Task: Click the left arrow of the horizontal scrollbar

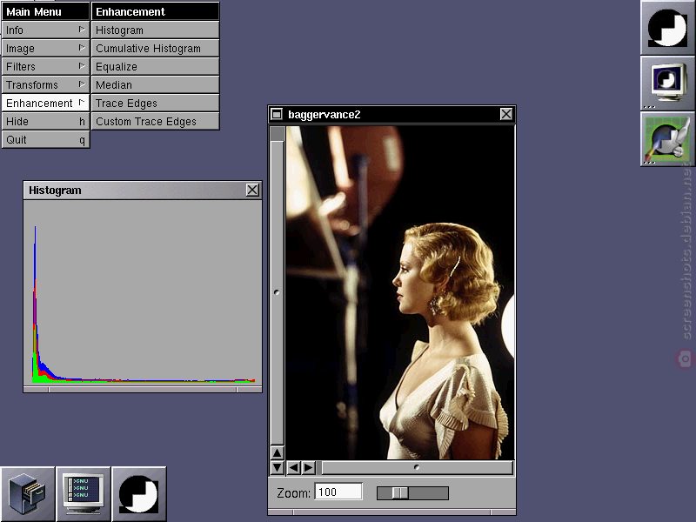Action: [293, 467]
